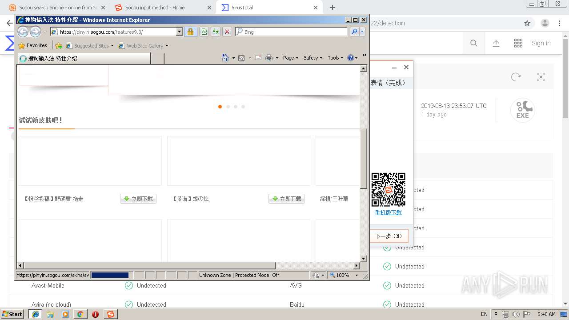569x320 pixels.
Task: Click the RSS feeds icon
Action: click(x=241, y=58)
